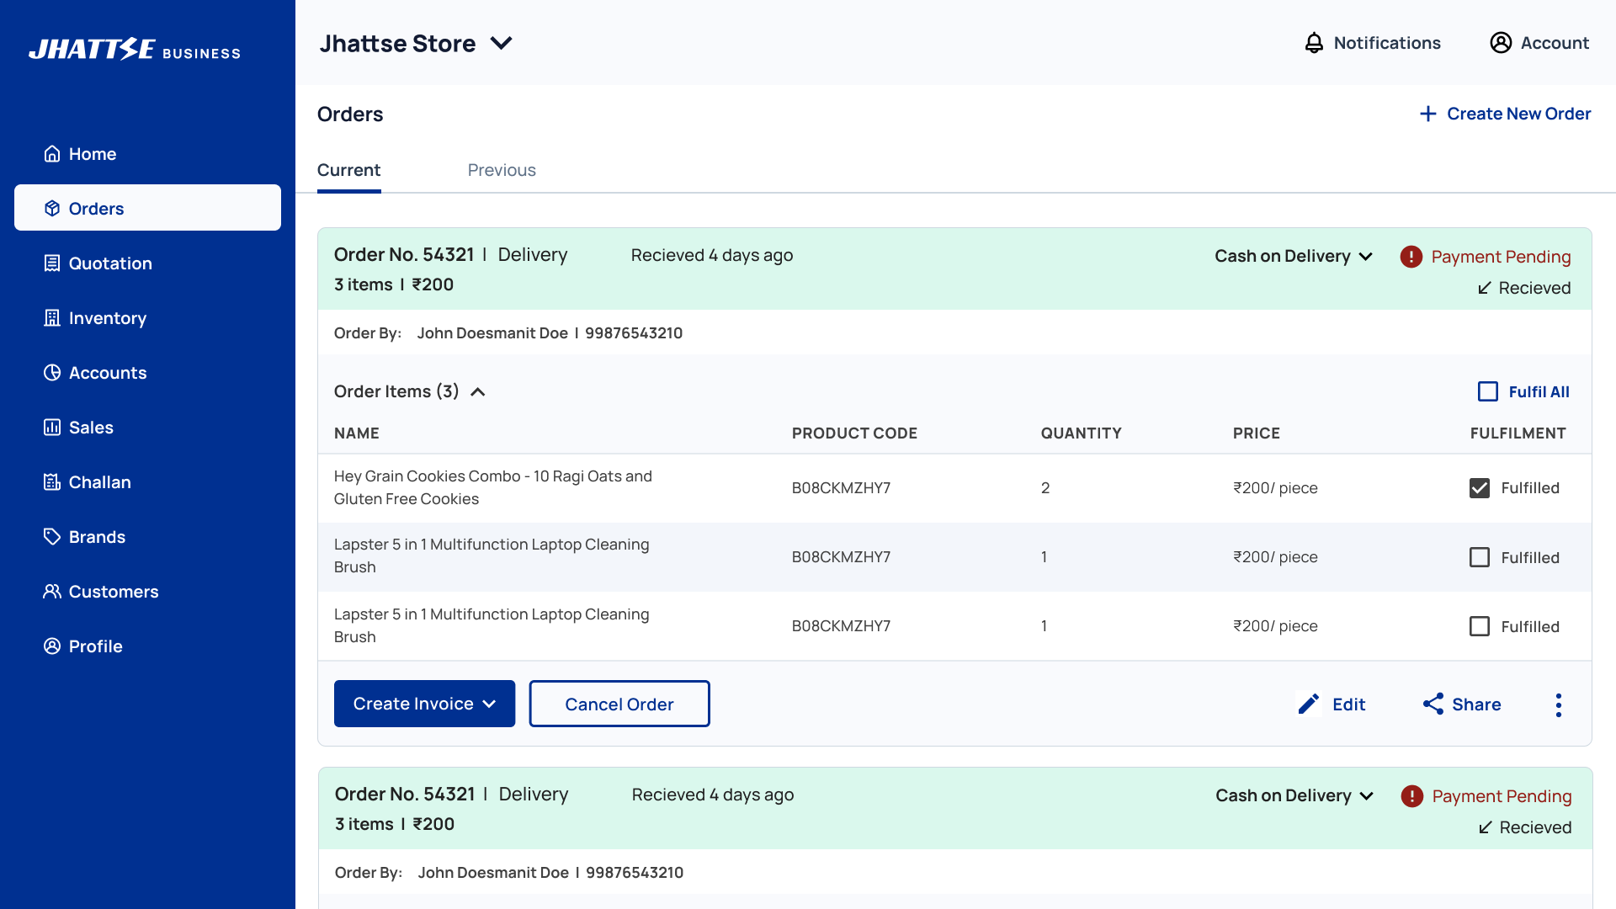The image size is (1616, 909).
Task: Open the three-dot more options menu
Action: [x=1559, y=704]
